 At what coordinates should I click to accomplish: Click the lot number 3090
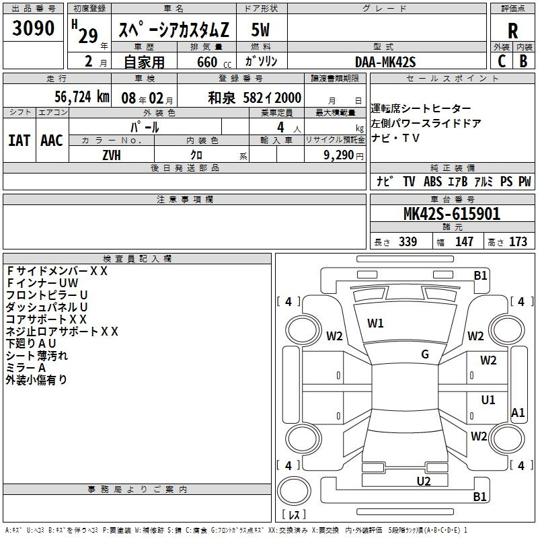(x=34, y=28)
